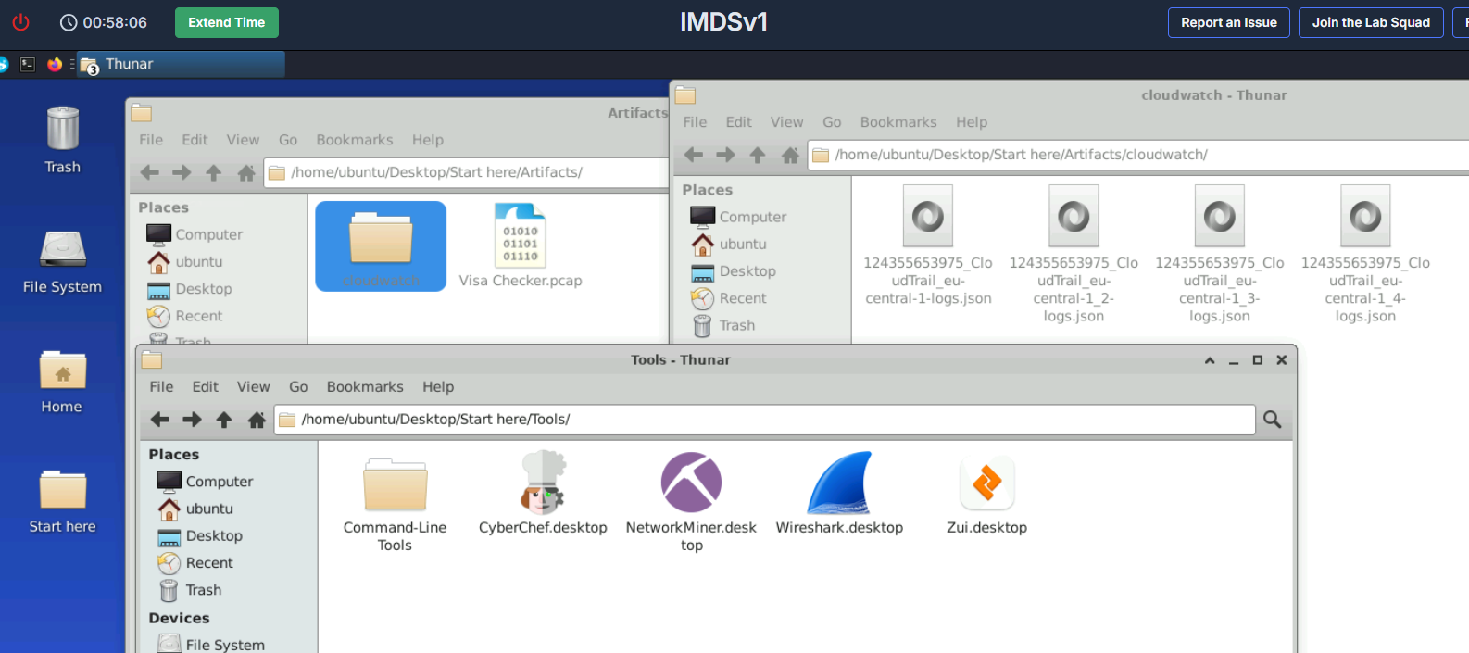
Task: Click the cloudwatch window path field
Action: point(1138,155)
